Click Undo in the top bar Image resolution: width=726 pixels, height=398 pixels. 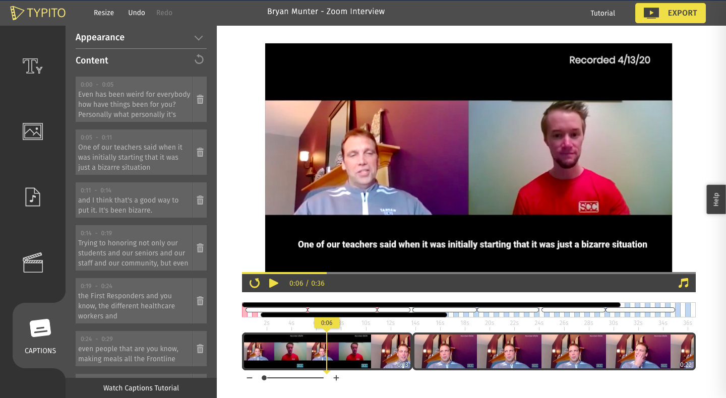tap(137, 13)
